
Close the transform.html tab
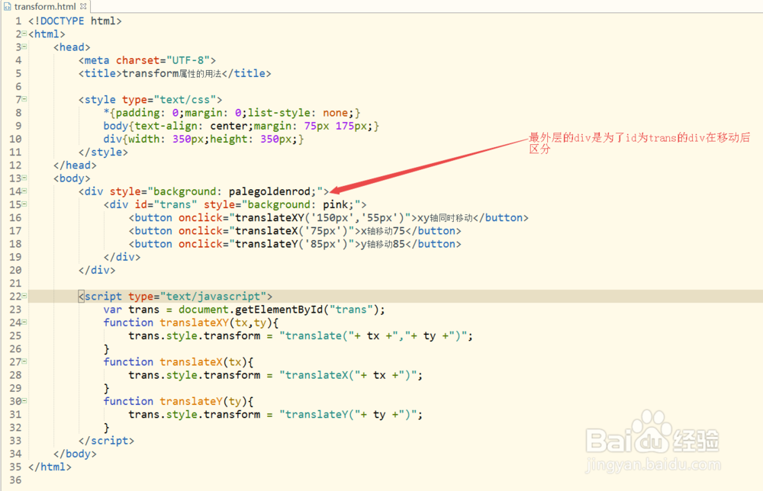point(83,6)
